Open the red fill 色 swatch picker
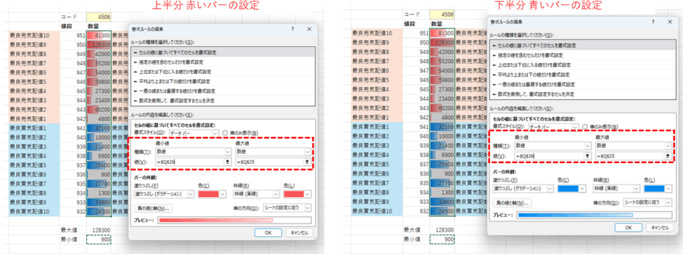This screenshot has height=257, width=689. pos(211,194)
